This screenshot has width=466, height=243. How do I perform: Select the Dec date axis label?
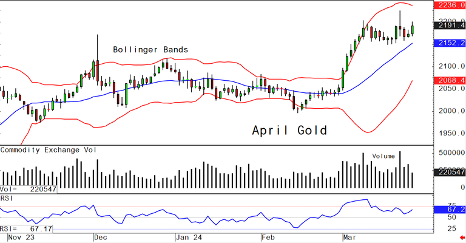101,238
